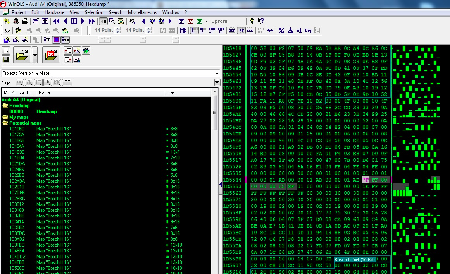Jump to first with double left arrow
The width and height of the screenshot is (450, 274).
point(56,21)
